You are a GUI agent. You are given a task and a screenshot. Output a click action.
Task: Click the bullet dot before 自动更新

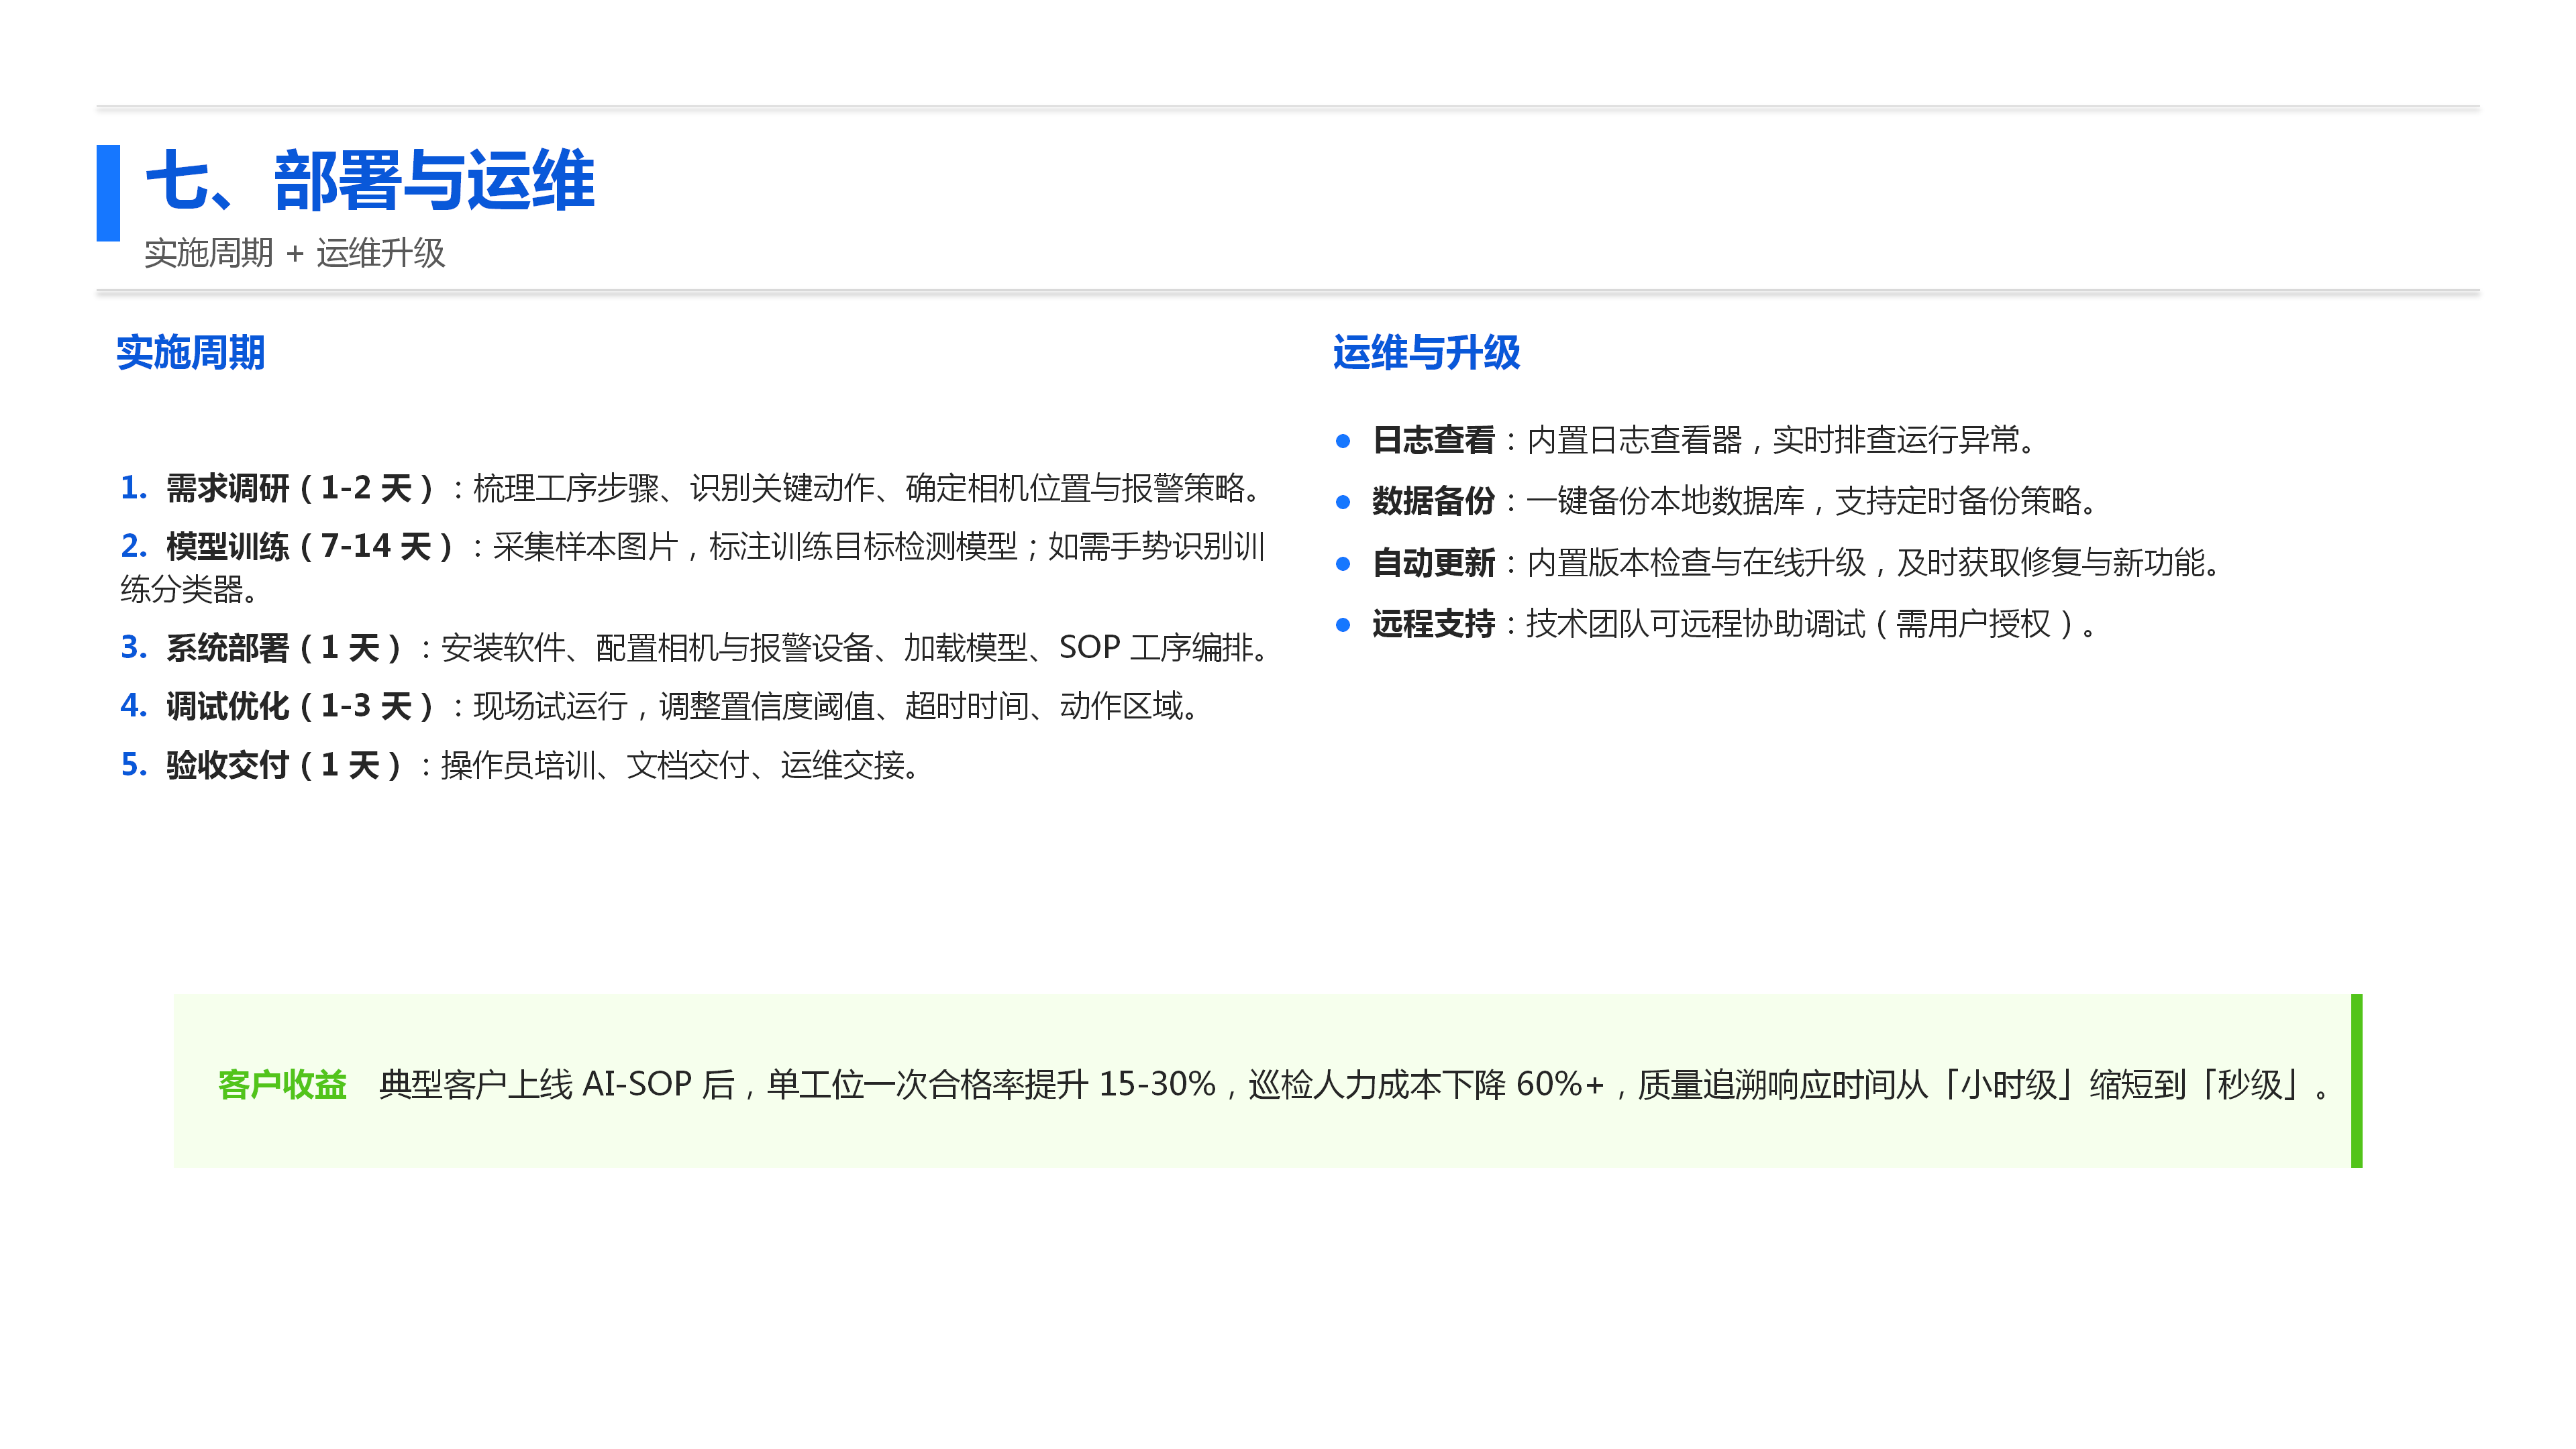pyautogui.click(x=1343, y=564)
